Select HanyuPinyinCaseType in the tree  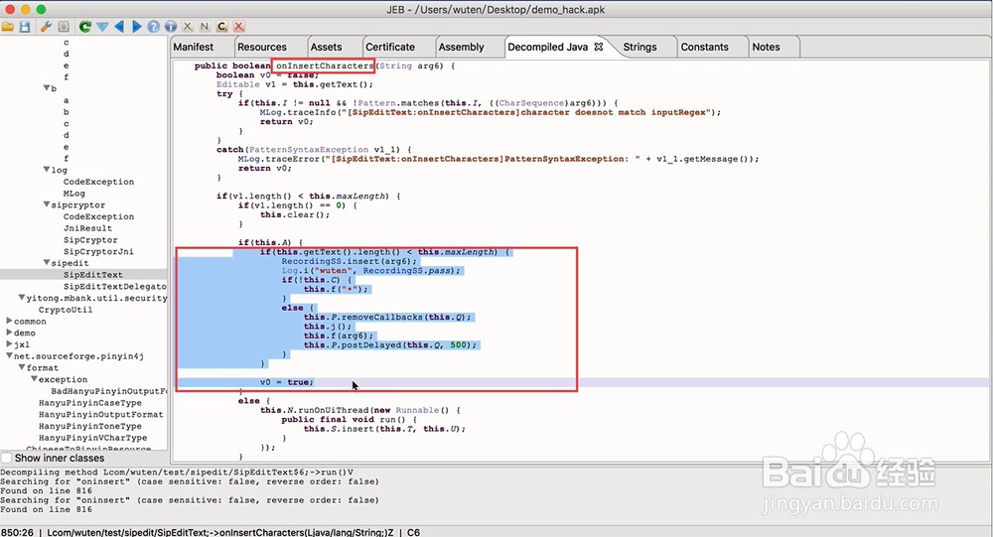point(90,403)
